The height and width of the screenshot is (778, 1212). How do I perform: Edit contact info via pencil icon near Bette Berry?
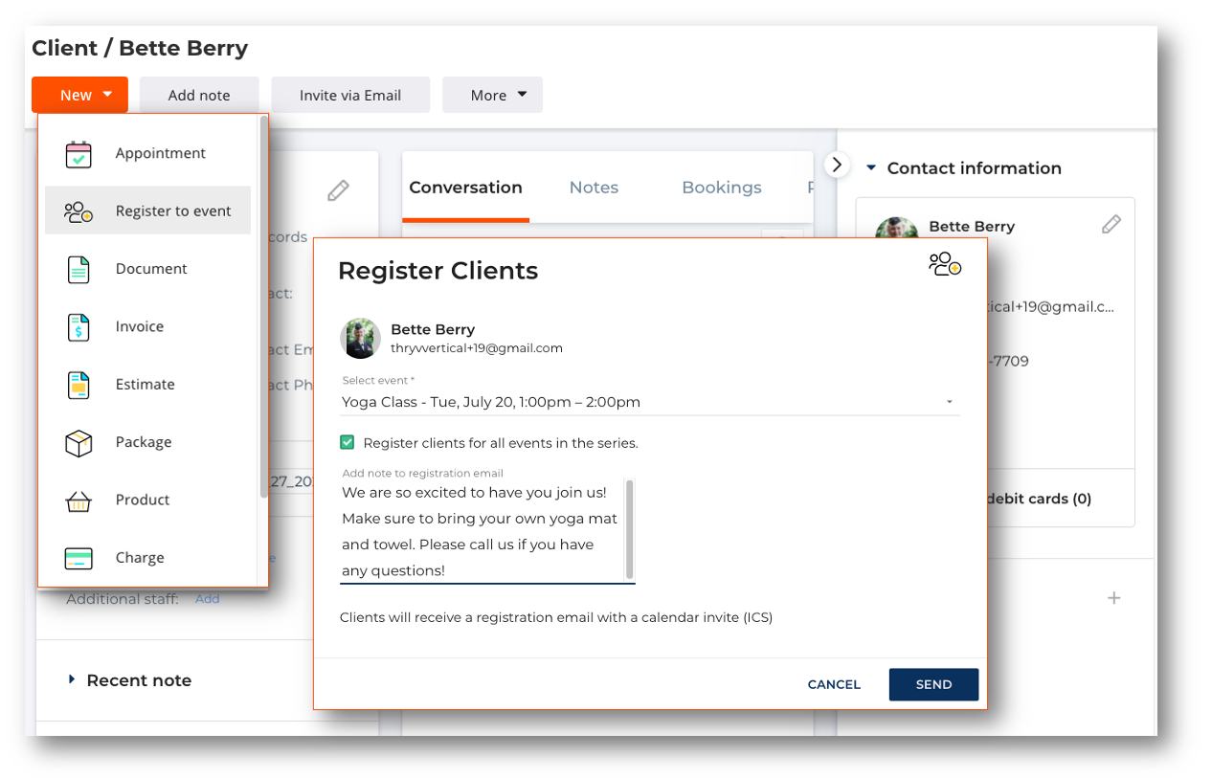[x=1111, y=224]
